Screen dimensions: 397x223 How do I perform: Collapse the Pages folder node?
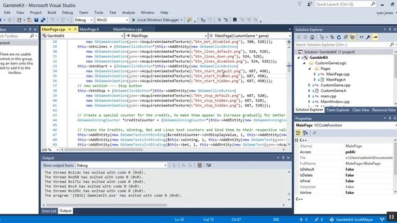(310, 69)
